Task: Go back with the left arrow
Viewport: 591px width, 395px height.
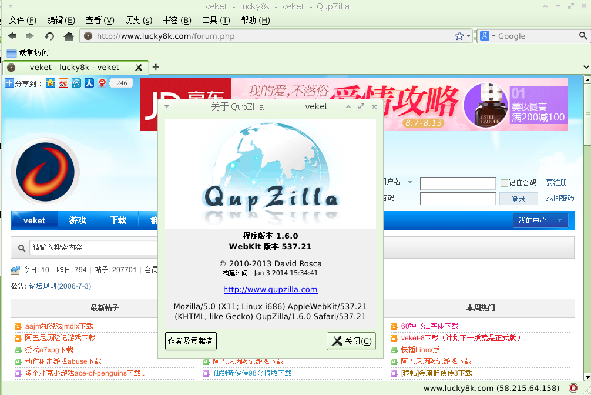Action: click(x=12, y=36)
